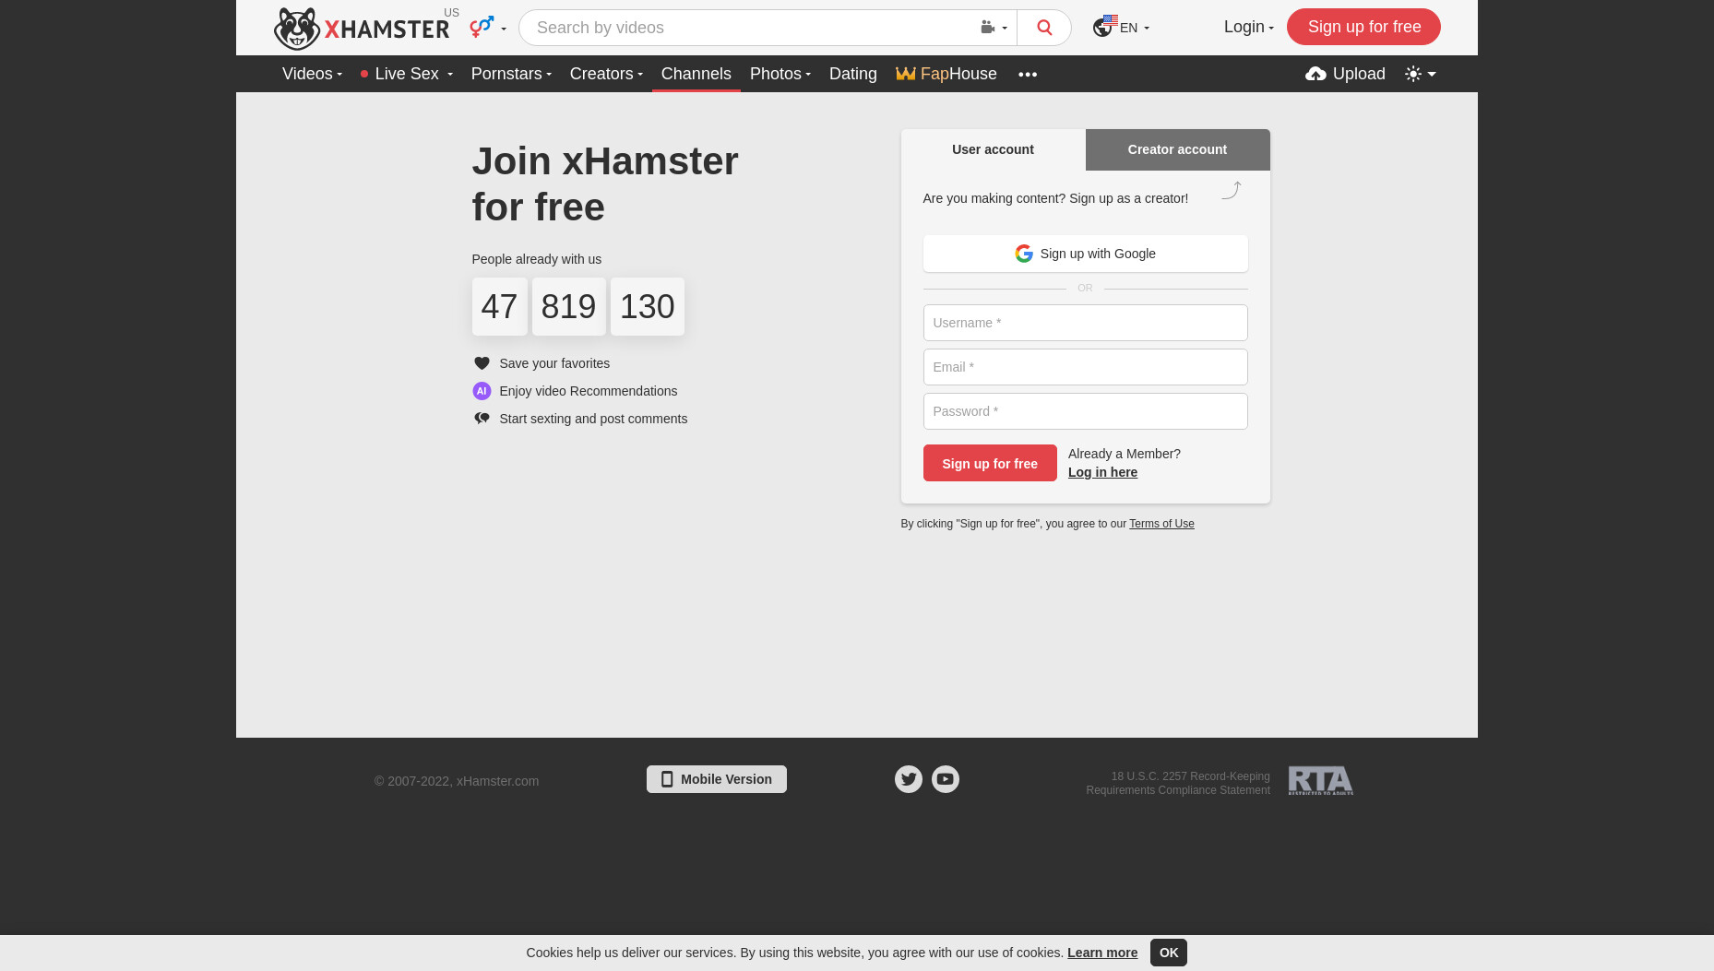
Task: Focus the Email field
Action: tap(1085, 367)
